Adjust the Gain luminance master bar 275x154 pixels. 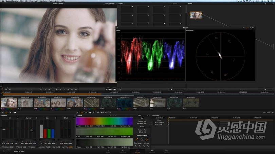click(41, 131)
